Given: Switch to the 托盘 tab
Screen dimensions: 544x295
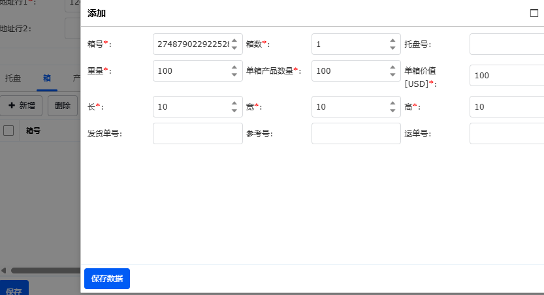Looking at the screenshot, I should click(13, 78).
